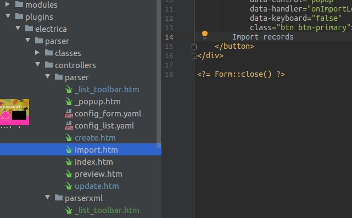Select the parserxml folder label
The width and height of the screenshot is (352, 218).
click(83, 198)
